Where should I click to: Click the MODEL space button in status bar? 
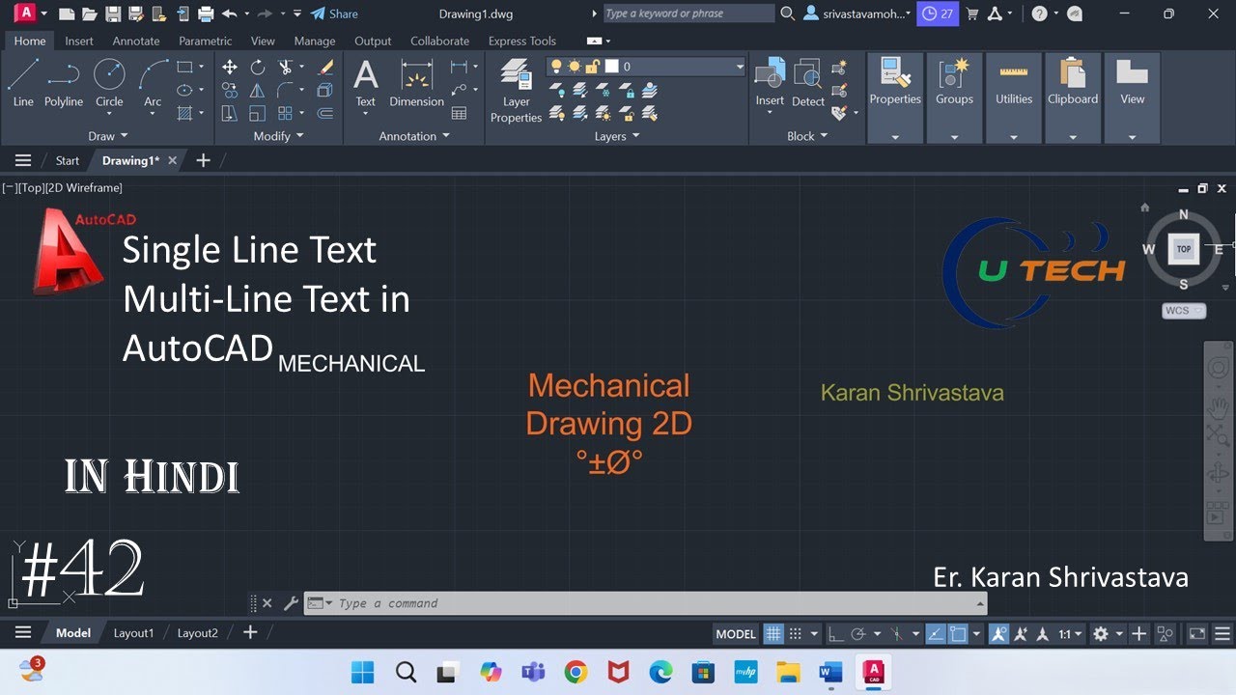tap(736, 634)
